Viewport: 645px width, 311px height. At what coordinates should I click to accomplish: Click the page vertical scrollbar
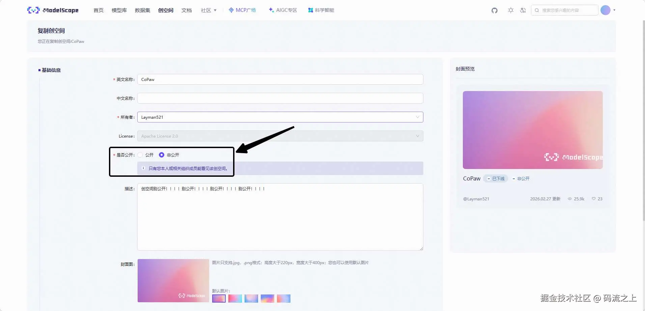(x=643, y=120)
